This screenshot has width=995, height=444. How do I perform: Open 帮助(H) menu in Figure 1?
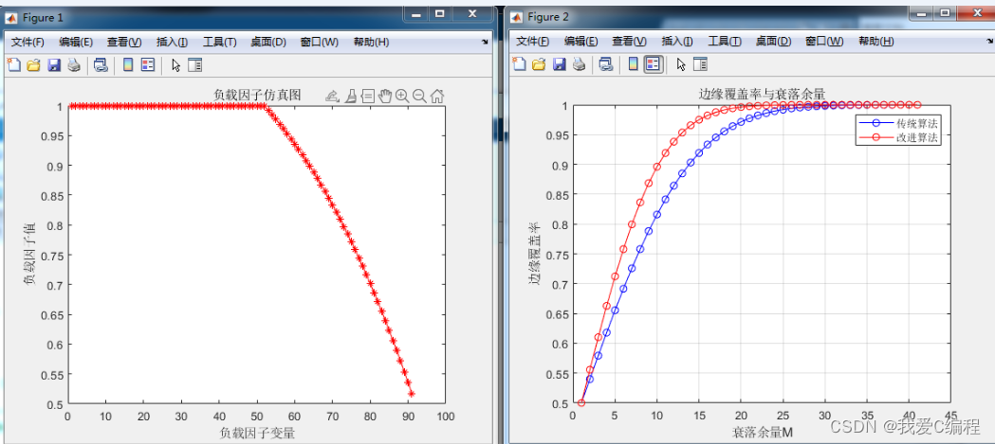pos(371,43)
